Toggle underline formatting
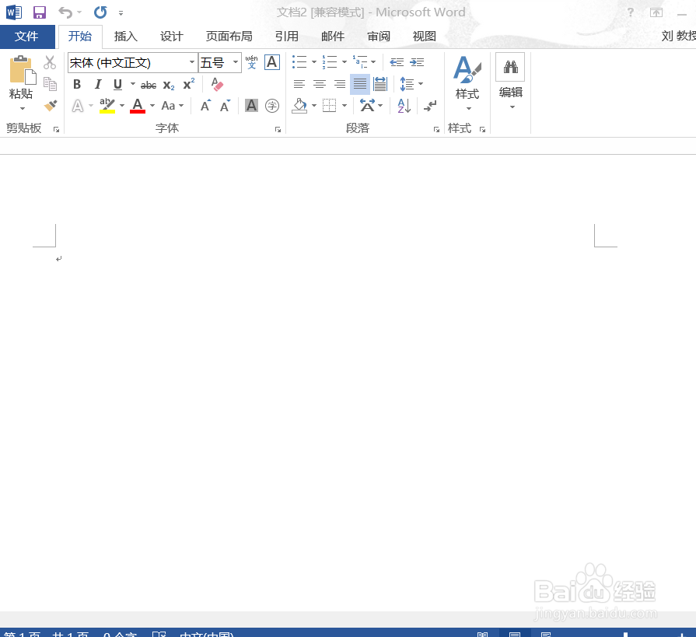This screenshot has width=696, height=637. coord(117,84)
